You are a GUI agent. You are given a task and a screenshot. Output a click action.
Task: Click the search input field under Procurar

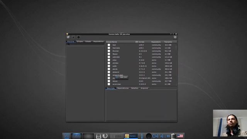pos(85,44)
